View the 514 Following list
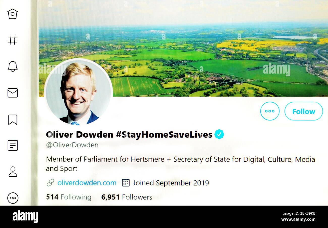This screenshot has width=328, height=228. coord(69,197)
